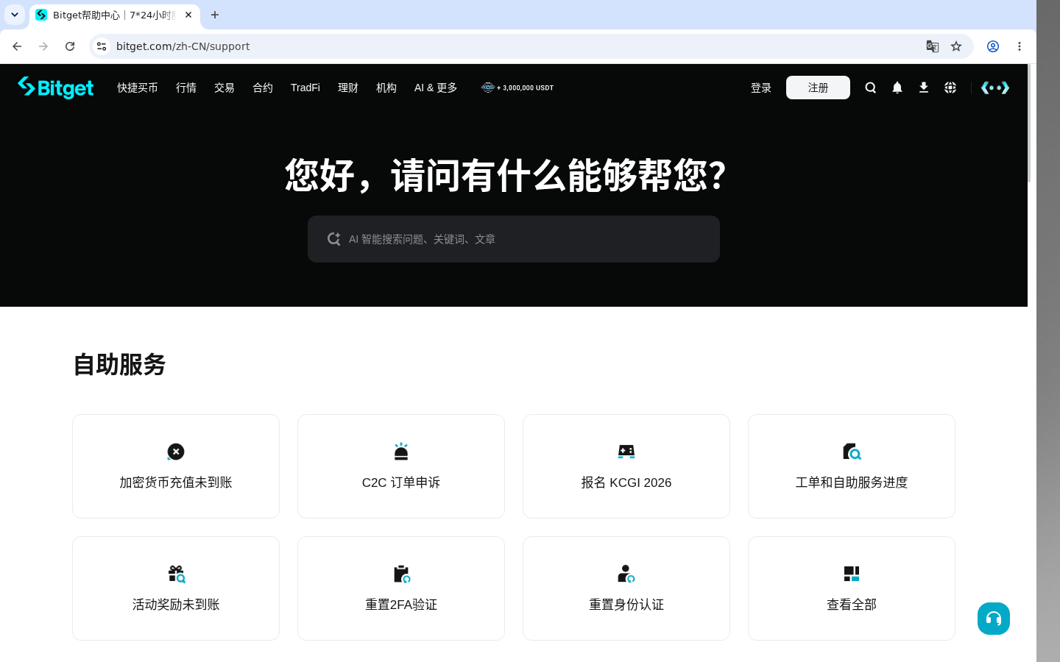This screenshot has height=662, width=1060.
Task: Open 工单和自助服务进度 card text
Action: (852, 483)
